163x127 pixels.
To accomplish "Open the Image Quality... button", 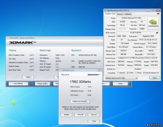I will coord(43,83).
